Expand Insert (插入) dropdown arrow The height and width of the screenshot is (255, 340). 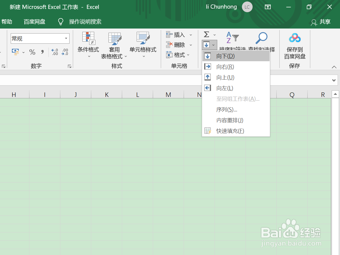191,35
